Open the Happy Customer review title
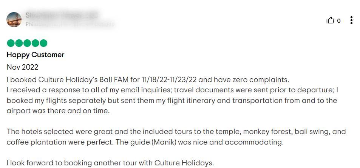The width and height of the screenshot is (360, 168). [x=36, y=55]
